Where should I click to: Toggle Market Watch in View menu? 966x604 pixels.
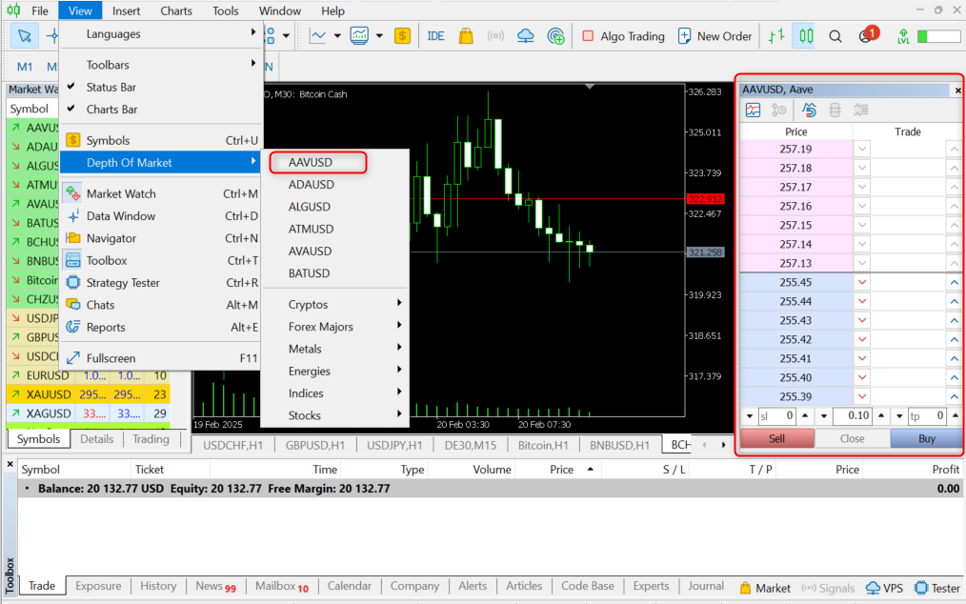161,193
